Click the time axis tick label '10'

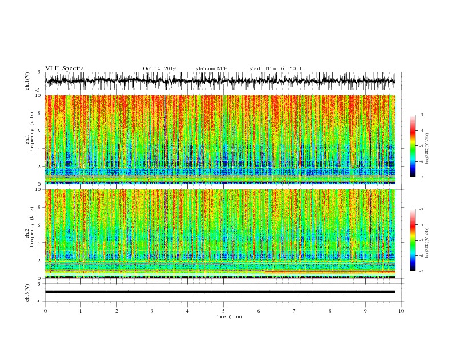coord(401,311)
